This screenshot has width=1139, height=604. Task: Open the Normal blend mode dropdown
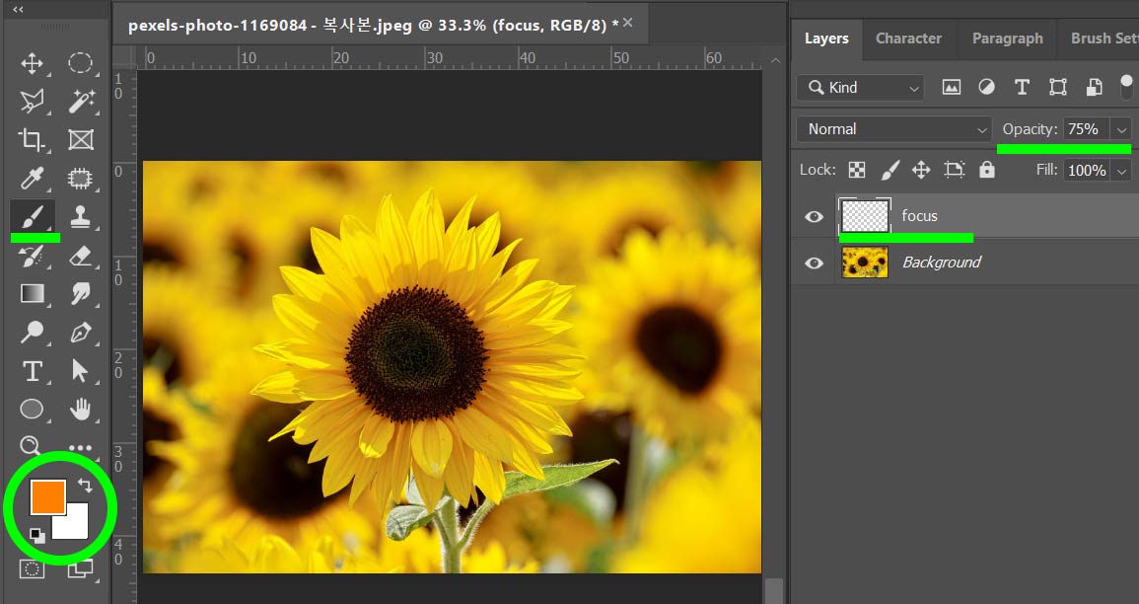point(893,129)
